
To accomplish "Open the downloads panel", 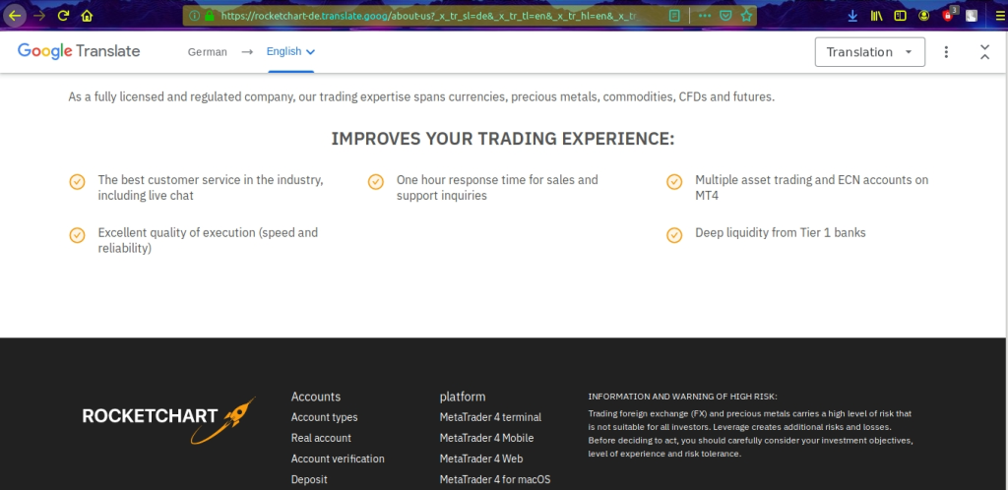I will (x=852, y=16).
